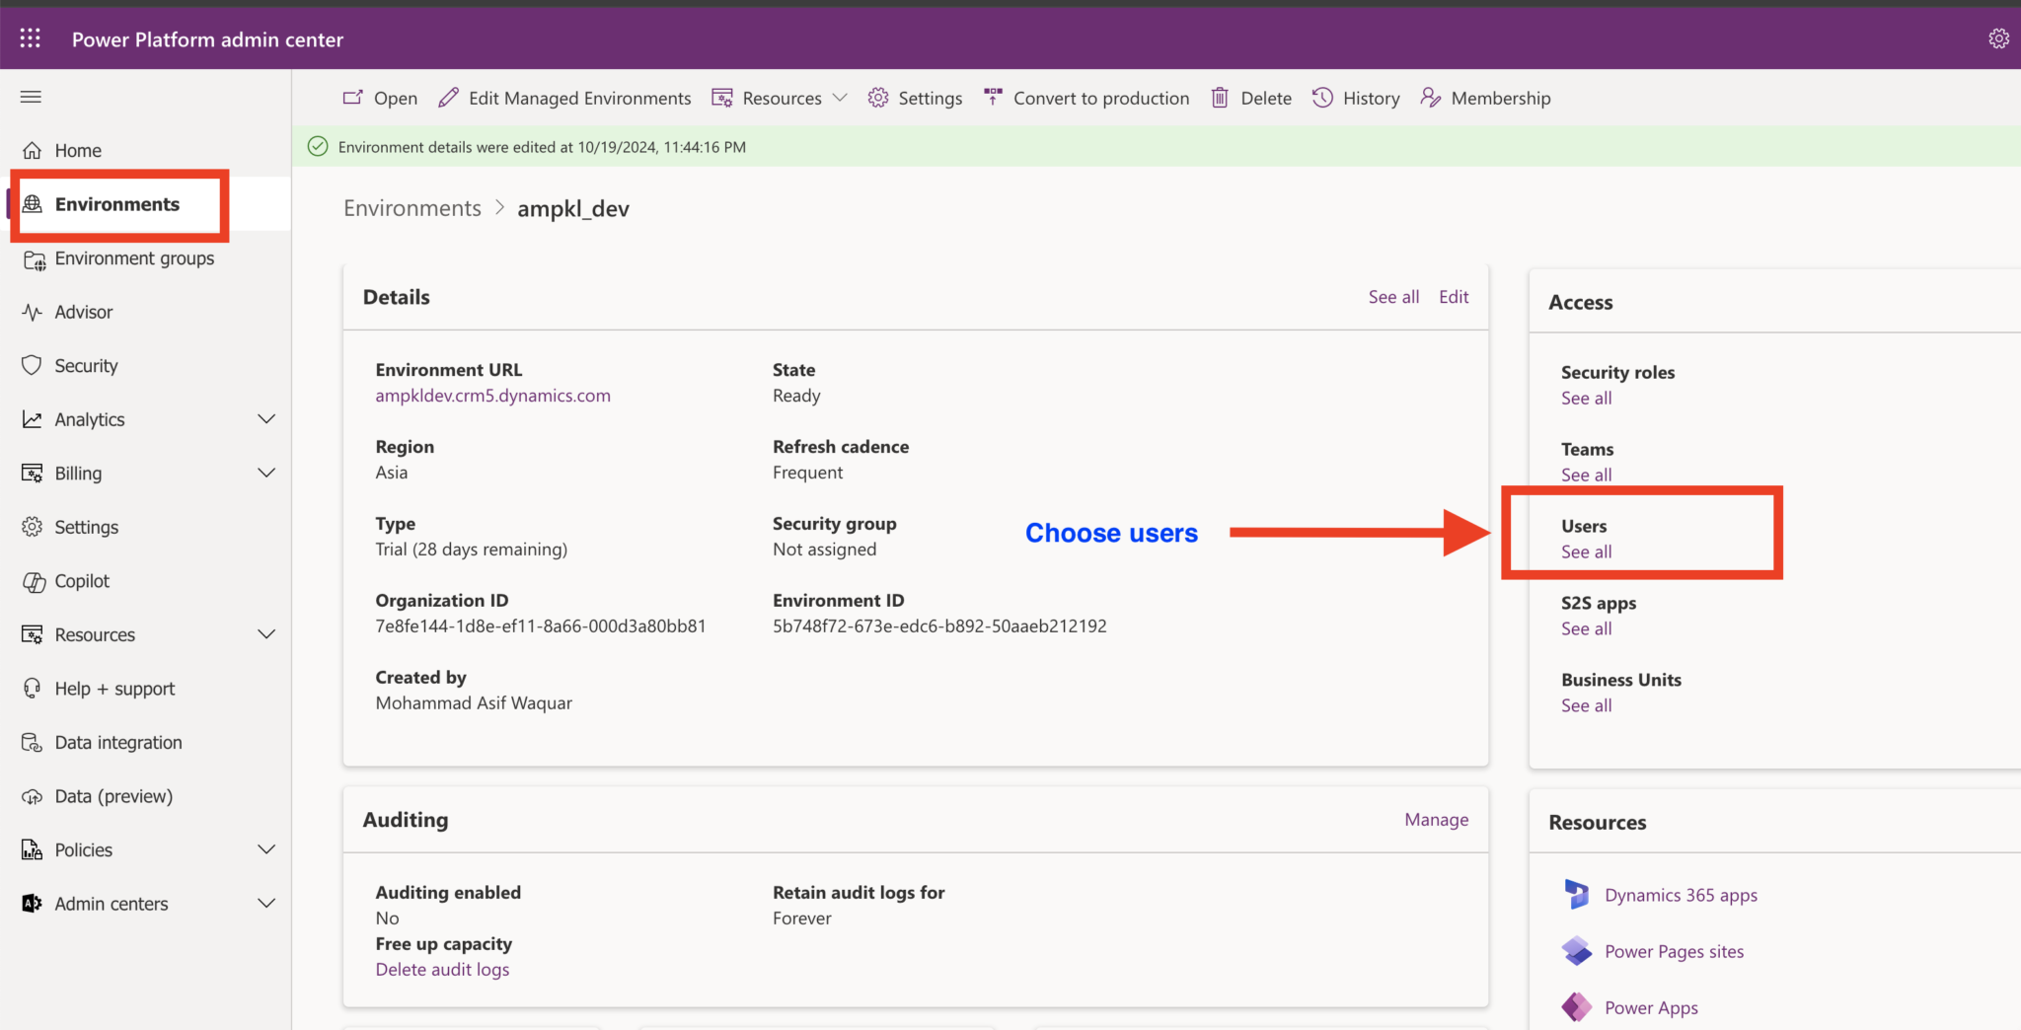
Task: Open the Microsoft app launcher waffle icon
Action: click(30, 37)
